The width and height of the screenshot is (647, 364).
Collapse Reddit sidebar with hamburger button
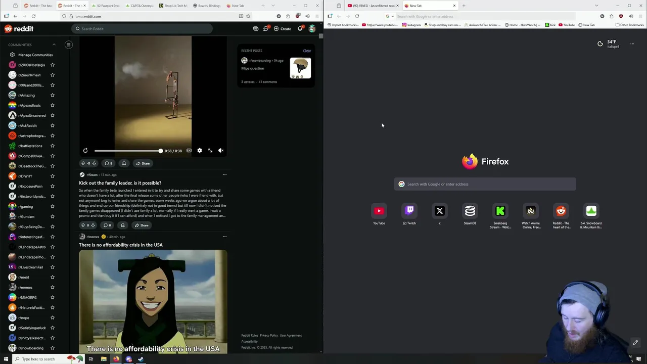point(69,44)
